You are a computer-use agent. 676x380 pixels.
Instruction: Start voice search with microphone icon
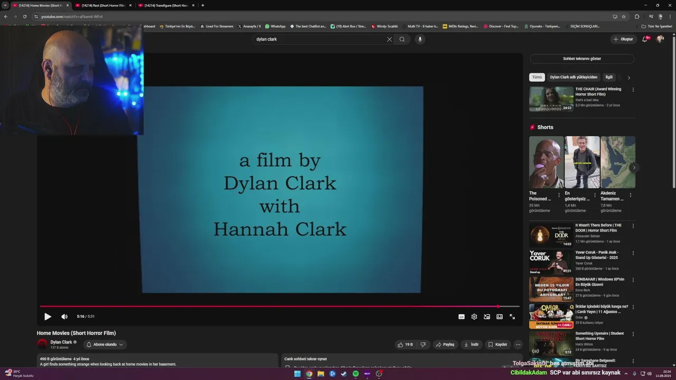[x=420, y=39]
